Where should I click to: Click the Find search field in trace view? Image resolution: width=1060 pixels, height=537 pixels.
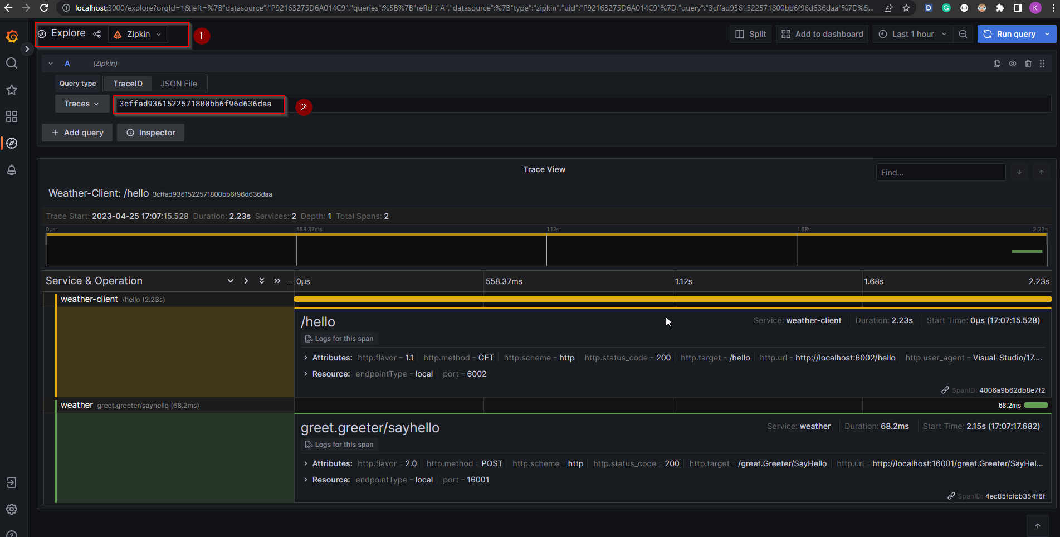(x=940, y=173)
